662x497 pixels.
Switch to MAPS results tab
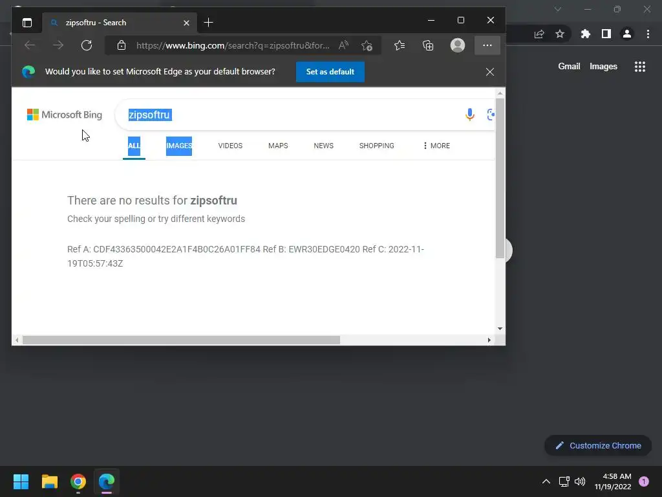pos(278,146)
